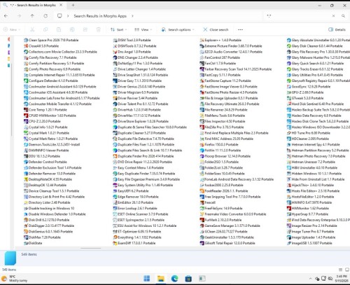Image resolution: width=350 pixels, height=285 pixels.
Task: Click the horizontal scrollbar thumb
Action: 91,248
